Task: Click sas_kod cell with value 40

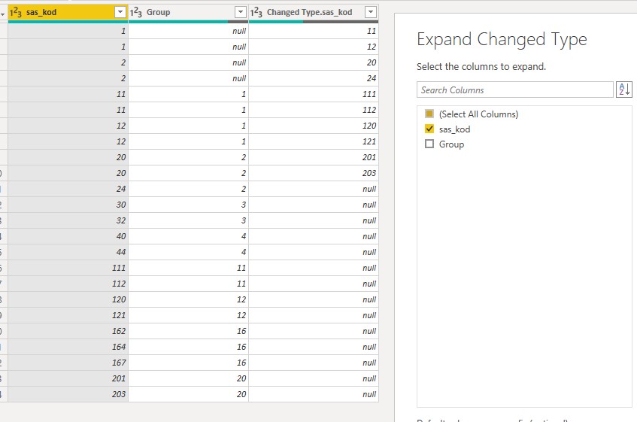Action: coord(68,236)
